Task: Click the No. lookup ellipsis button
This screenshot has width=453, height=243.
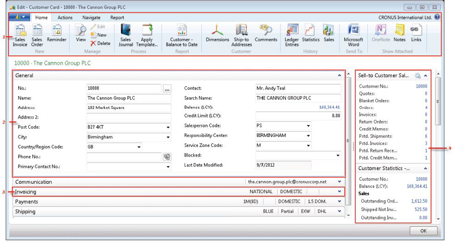Action: (167, 89)
